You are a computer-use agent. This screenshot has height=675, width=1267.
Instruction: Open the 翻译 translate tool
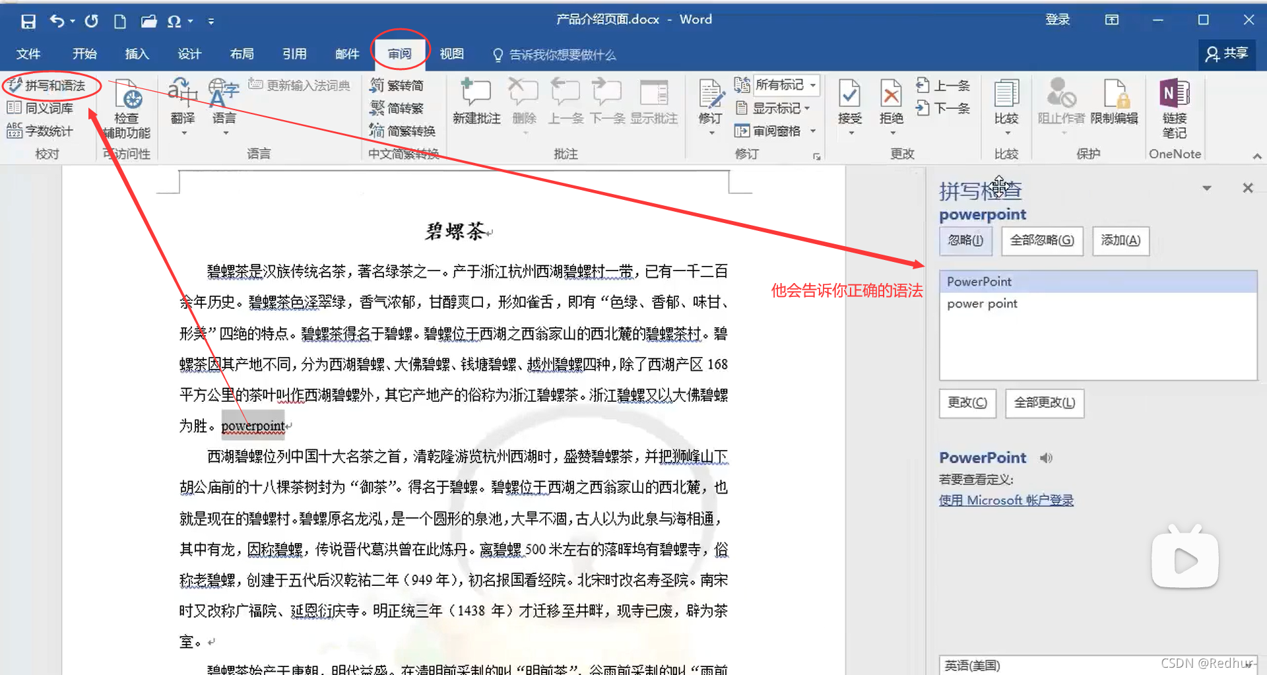tap(183, 109)
